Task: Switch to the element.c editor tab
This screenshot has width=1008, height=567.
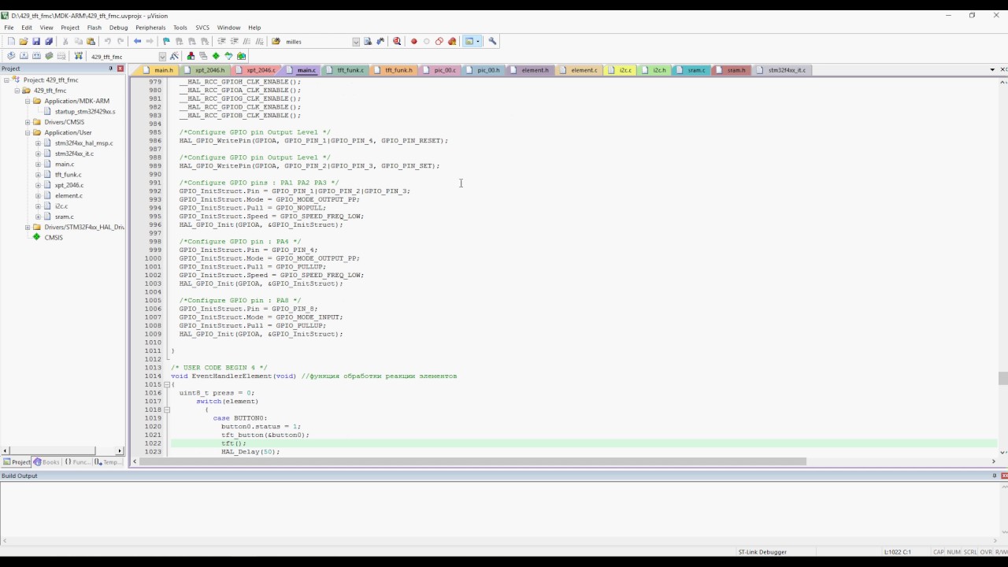Action: (x=580, y=70)
